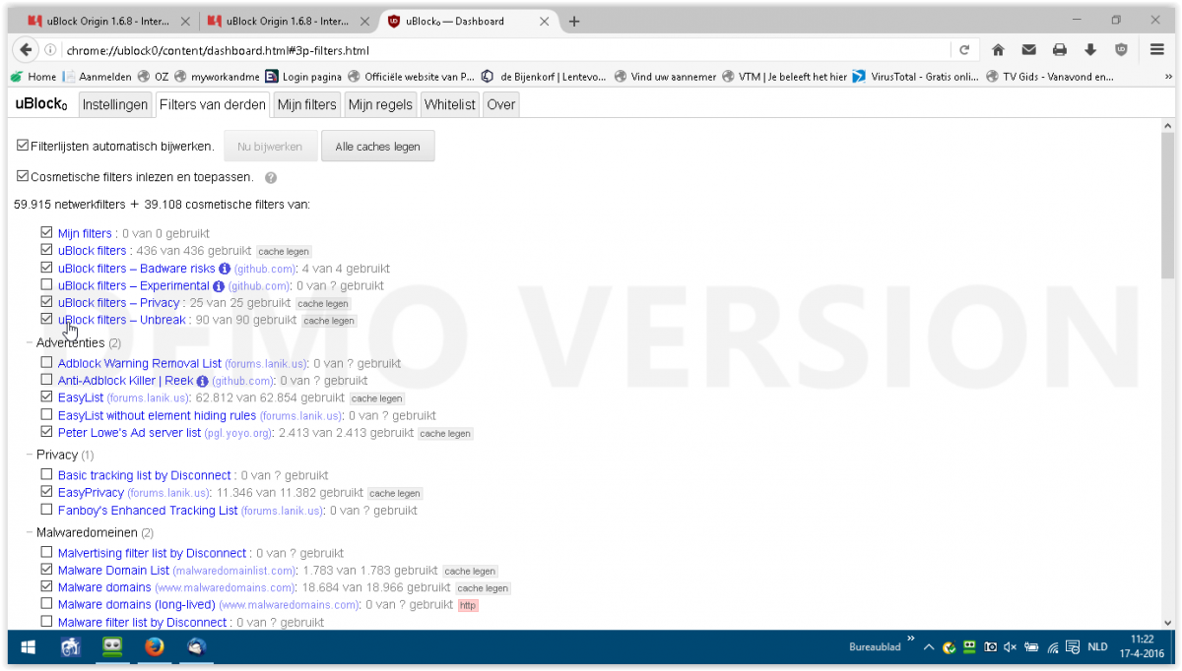Show hidden system tray icons
This screenshot has height=671, width=1182.
pyautogui.click(x=929, y=647)
